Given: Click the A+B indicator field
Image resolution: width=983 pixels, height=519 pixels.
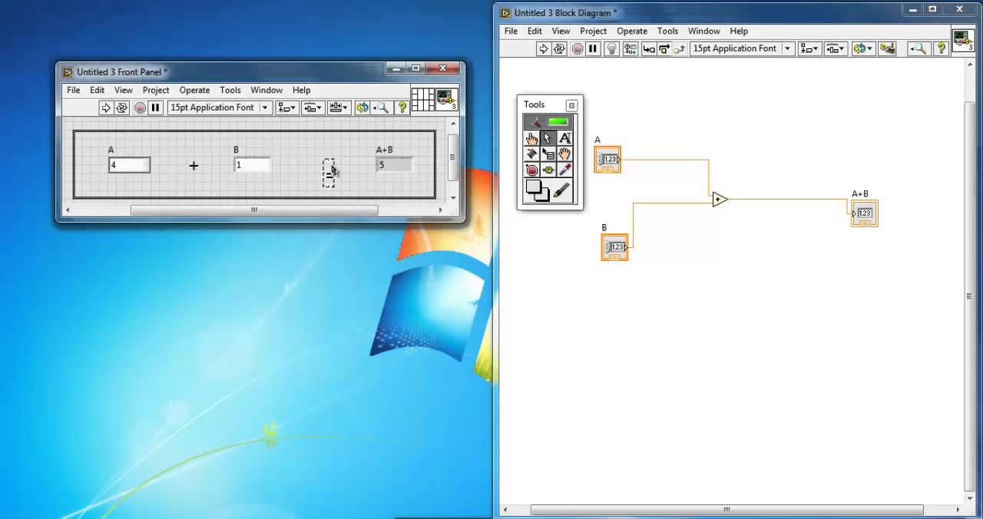Looking at the screenshot, I should click(x=395, y=165).
